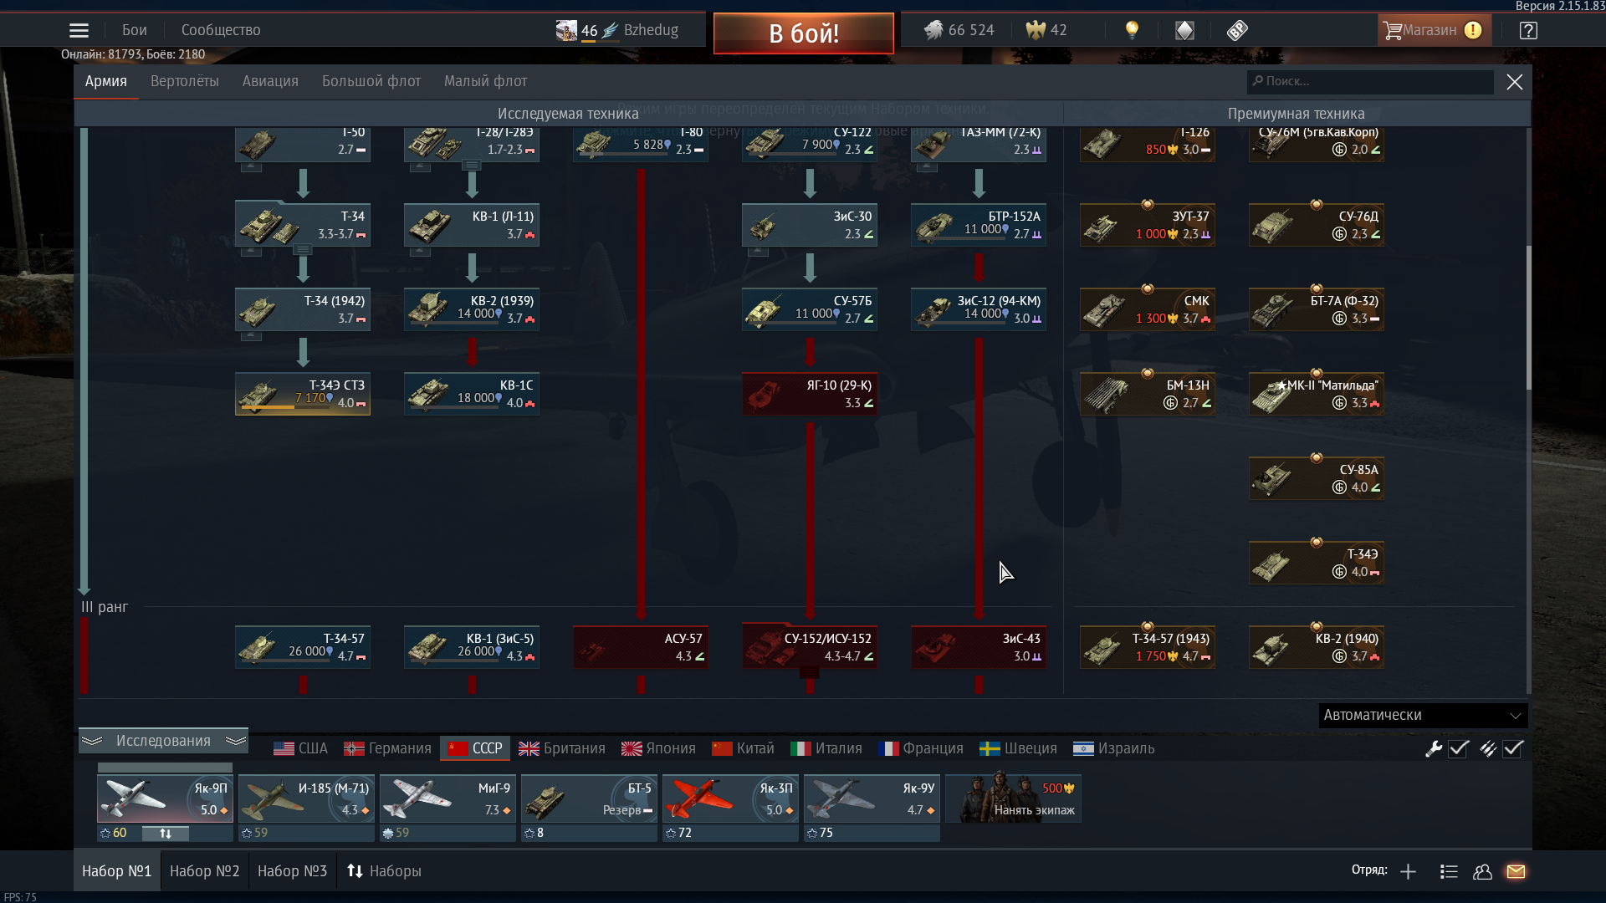Screen dimensions: 1606x903
Task: Switch to Набор №3 preset
Action: coord(292,871)
